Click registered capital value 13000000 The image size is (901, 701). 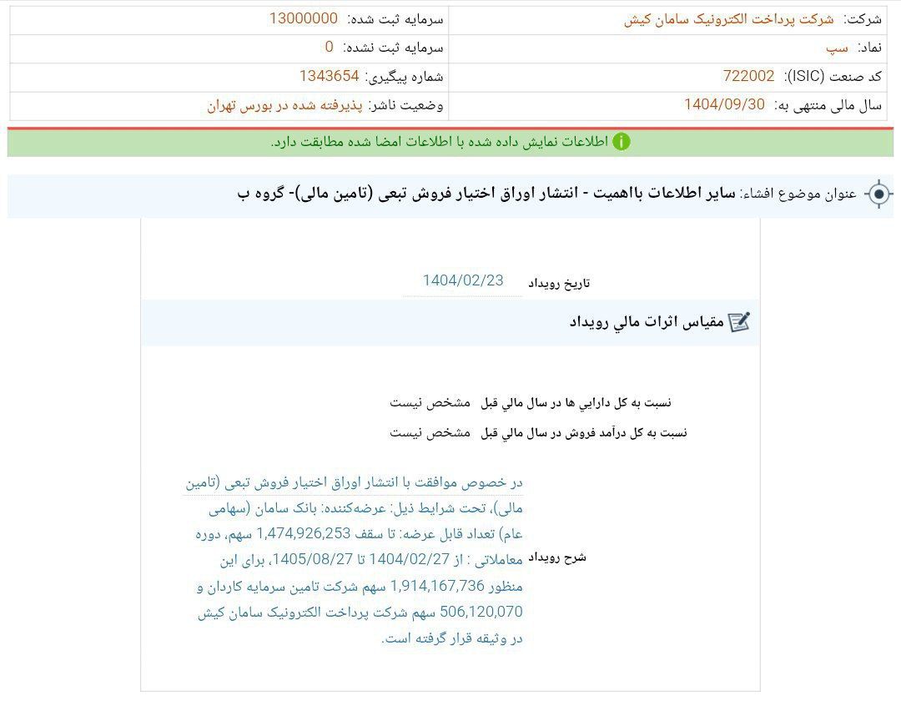304,18
